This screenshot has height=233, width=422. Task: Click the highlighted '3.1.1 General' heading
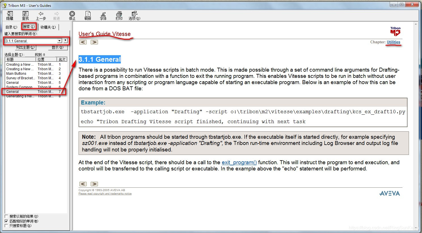pos(100,59)
